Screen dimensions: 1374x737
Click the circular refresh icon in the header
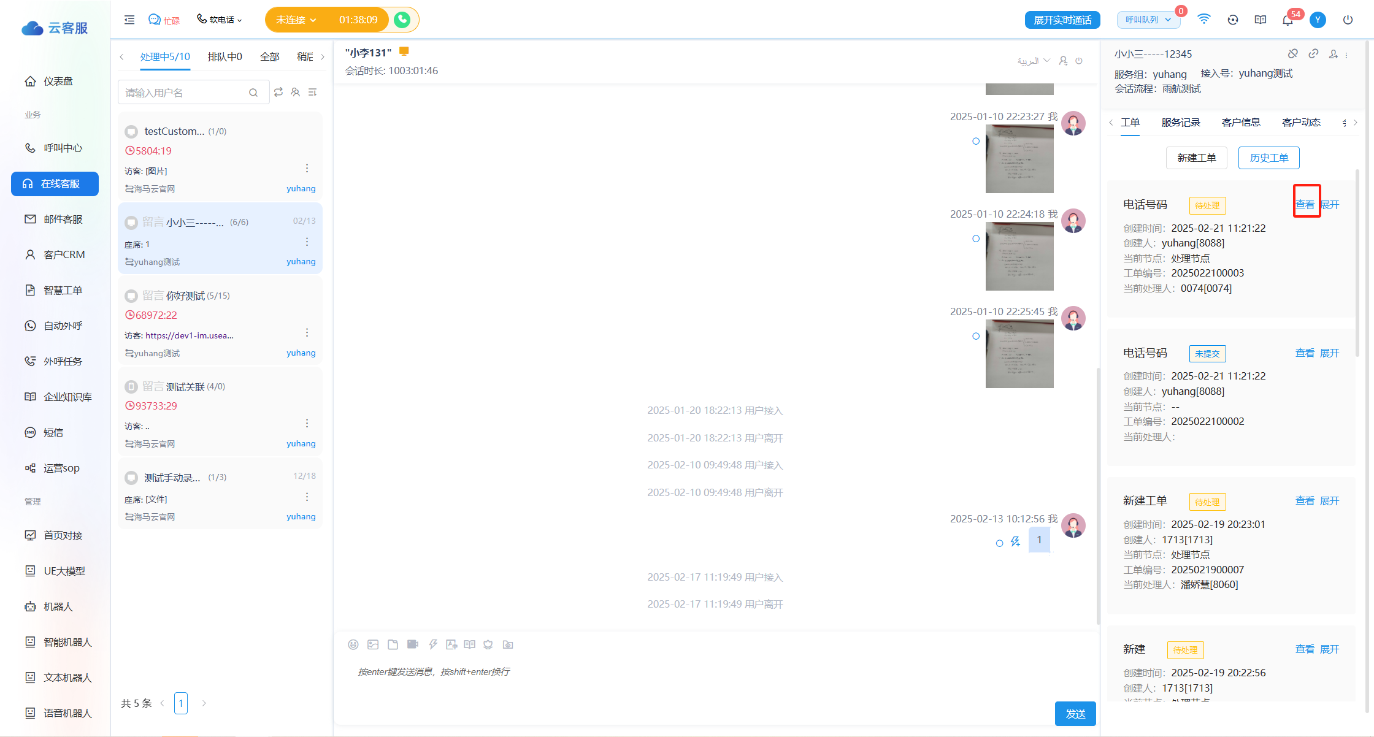tap(1233, 20)
